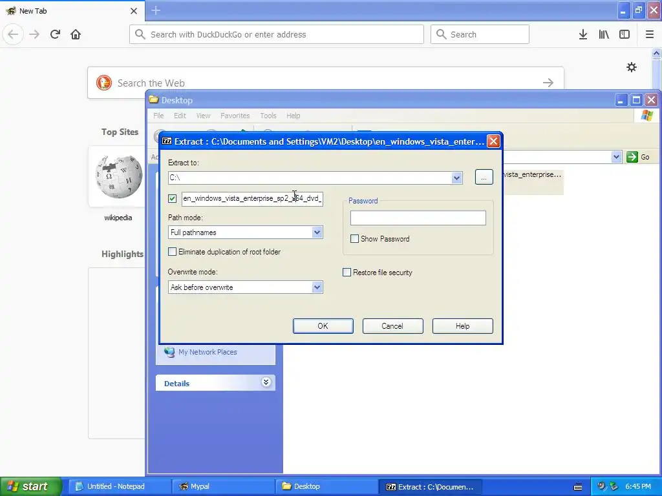This screenshot has height=496, width=662.
Task: Open the Extract to path dropdown
Action: (456, 178)
